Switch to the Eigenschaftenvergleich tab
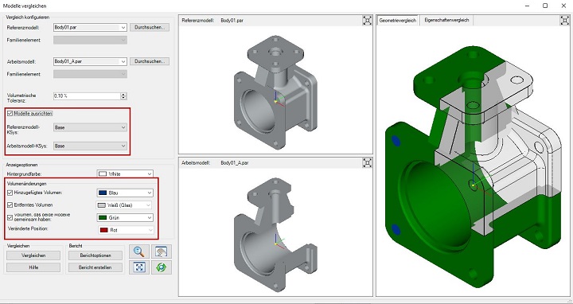The height and width of the screenshot is (304, 573). (446, 20)
